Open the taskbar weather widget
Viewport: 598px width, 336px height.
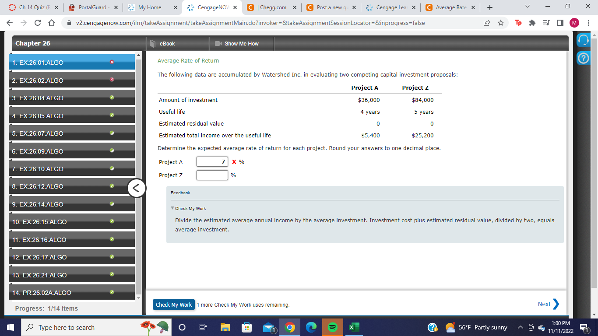click(x=477, y=327)
